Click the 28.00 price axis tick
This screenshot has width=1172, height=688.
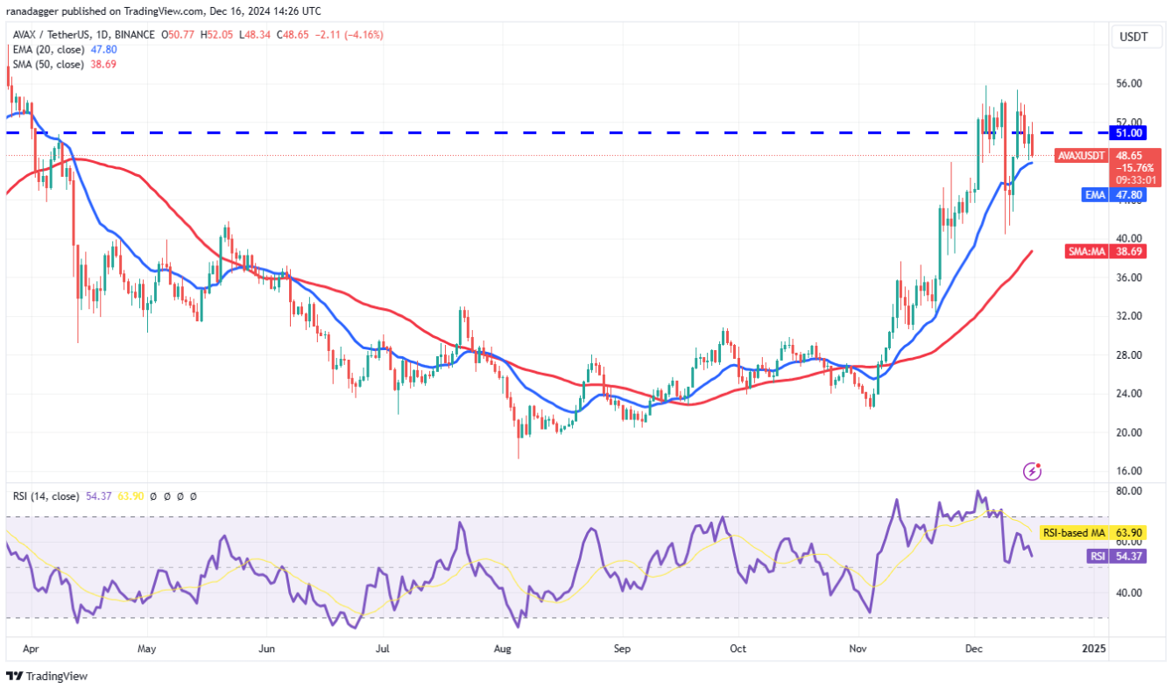1131,355
